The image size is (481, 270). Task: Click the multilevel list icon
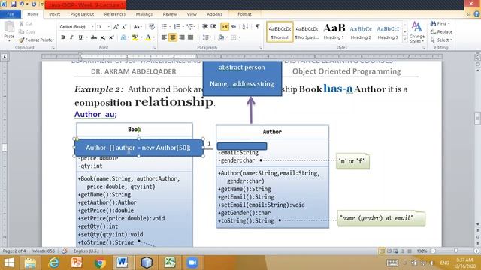click(x=190, y=27)
